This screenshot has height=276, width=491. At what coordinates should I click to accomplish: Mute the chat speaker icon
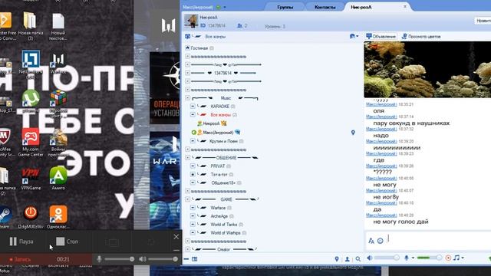point(370,258)
